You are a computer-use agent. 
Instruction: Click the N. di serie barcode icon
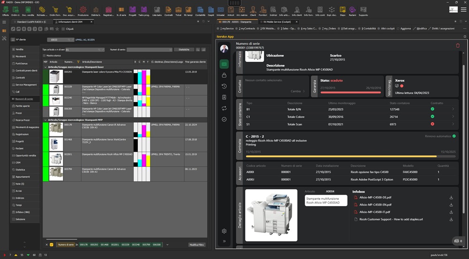pyautogui.click(x=121, y=10)
